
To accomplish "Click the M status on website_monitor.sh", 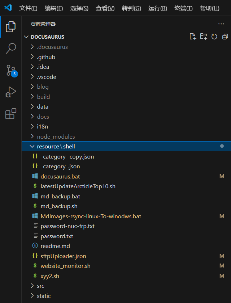I will [x=222, y=266].
